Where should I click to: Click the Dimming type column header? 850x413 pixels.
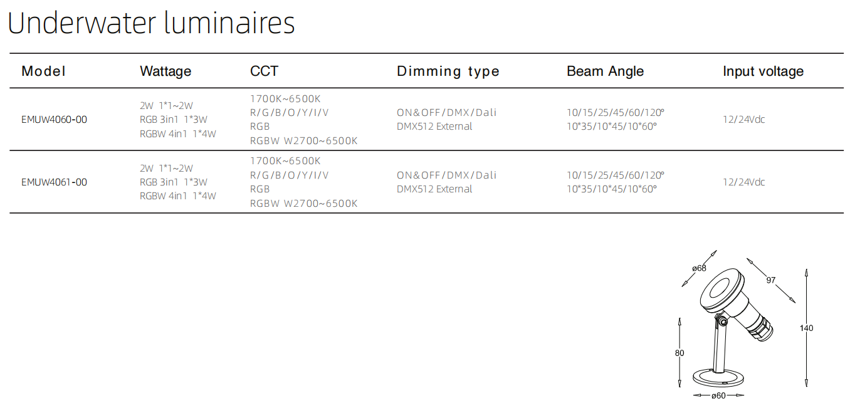[x=448, y=71]
